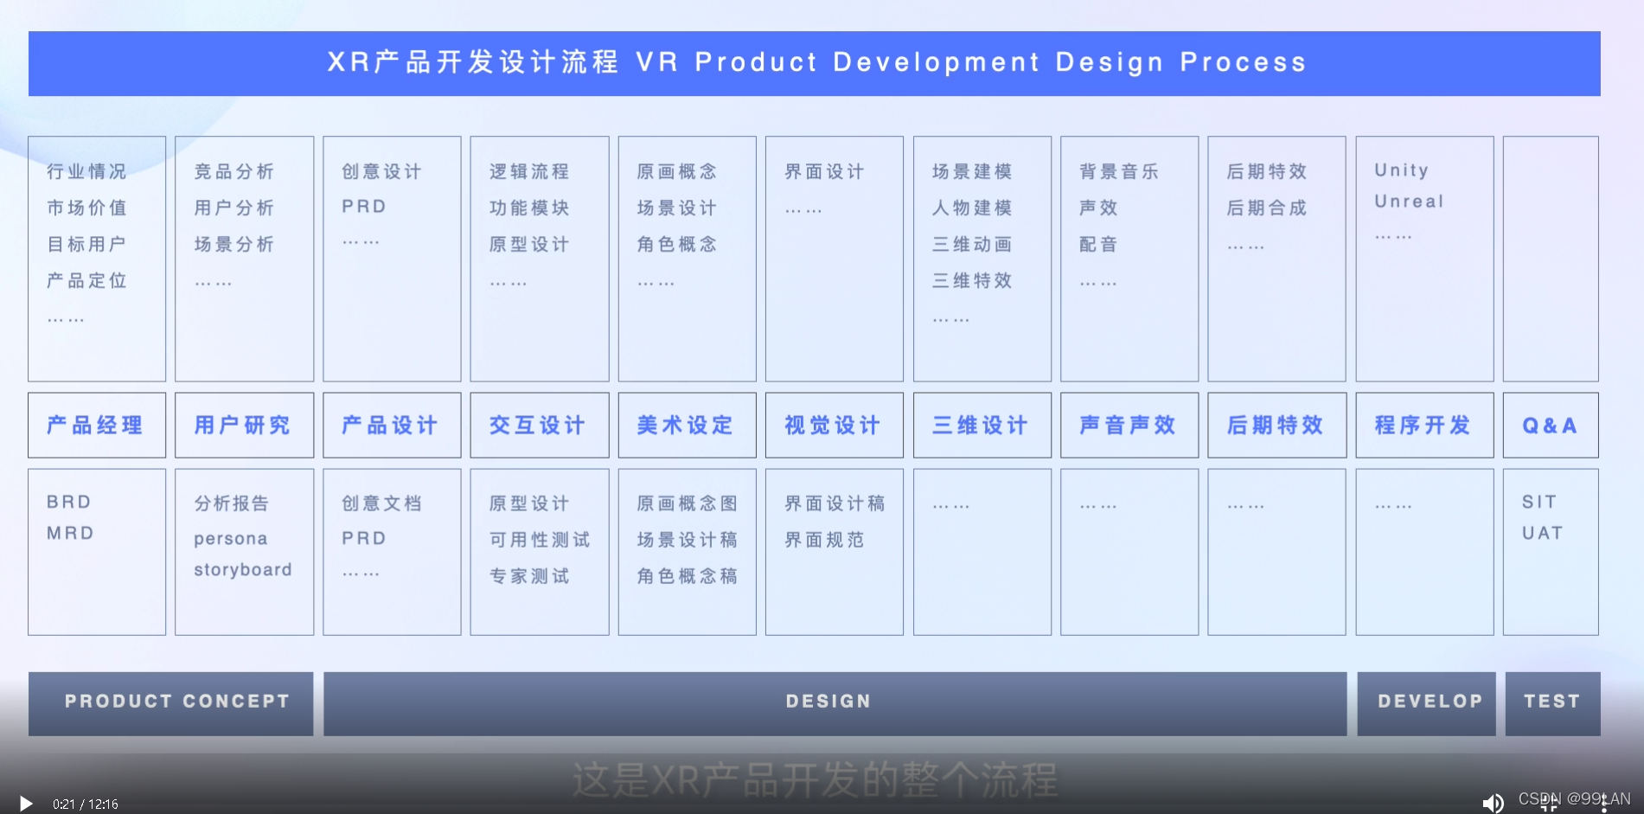The width and height of the screenshot is (1644, 814).
Task: Click the 界面设计稿 text
Action: tap(835, 503)
